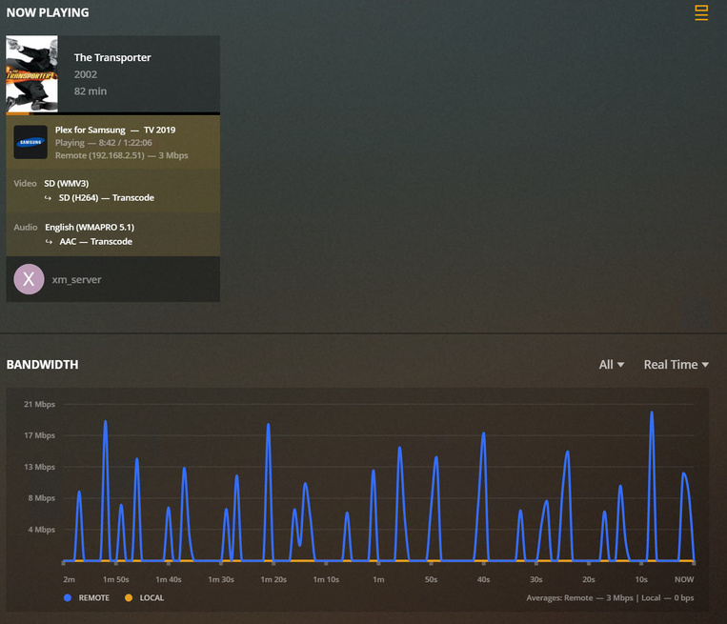Click the '30s' time axis label
The width and height of the screenshot is (727, 624).
click(x=536, y=579)
